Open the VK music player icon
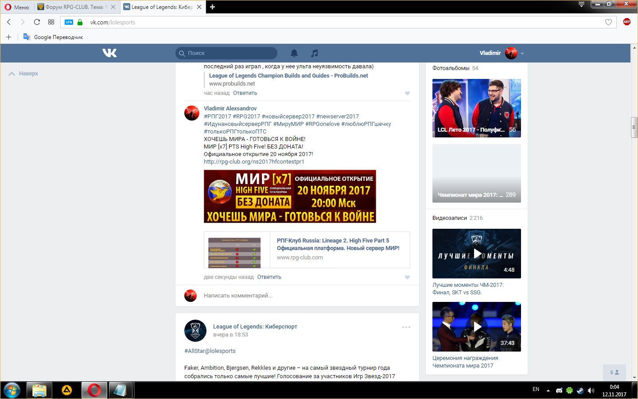Viewport: 638px width, 399px height. [x=315, y=53]
